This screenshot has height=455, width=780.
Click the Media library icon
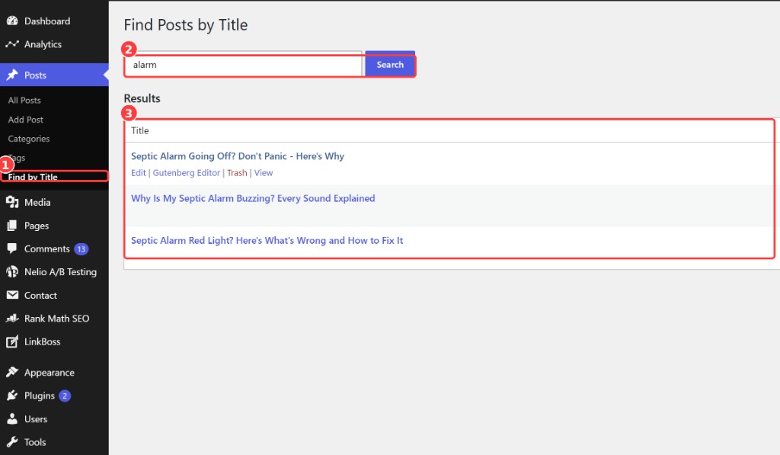tap(12, 202)
